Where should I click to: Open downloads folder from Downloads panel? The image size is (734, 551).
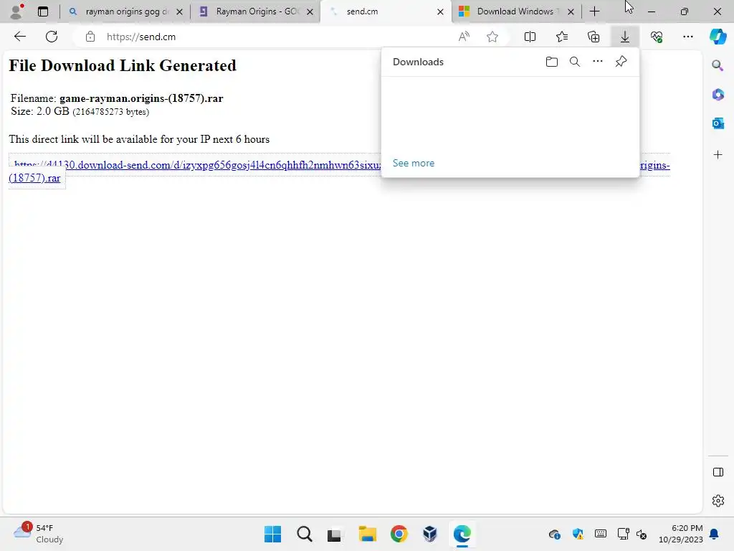[552, 62]
